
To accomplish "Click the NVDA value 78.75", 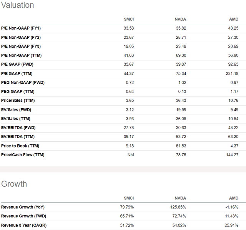I will (x=181, y=155).
